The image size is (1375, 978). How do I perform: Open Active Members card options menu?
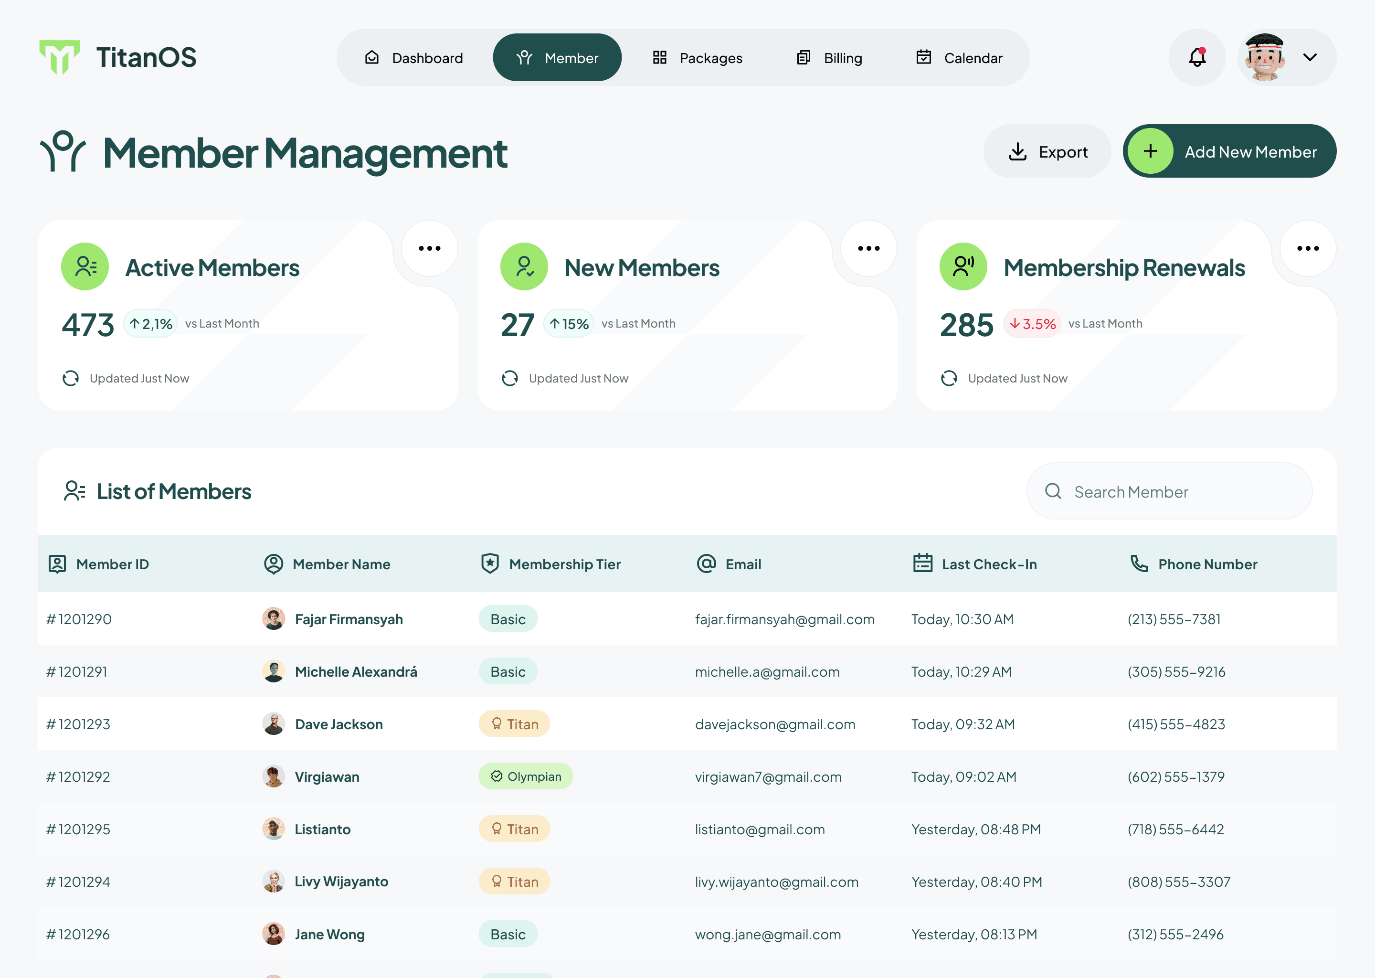point(430,248)
